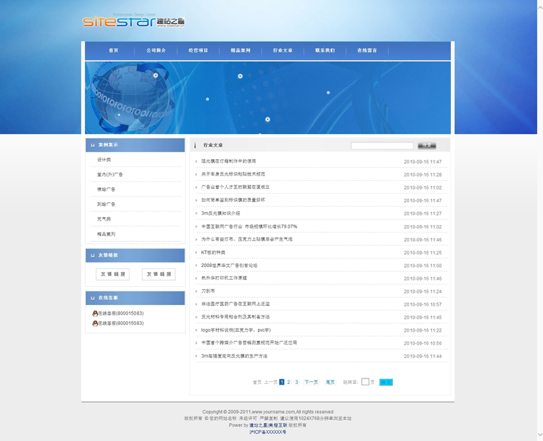Click the arrow bullet before 3m反光膜知识介绍
543x441 pixels.
click(197, 213)
